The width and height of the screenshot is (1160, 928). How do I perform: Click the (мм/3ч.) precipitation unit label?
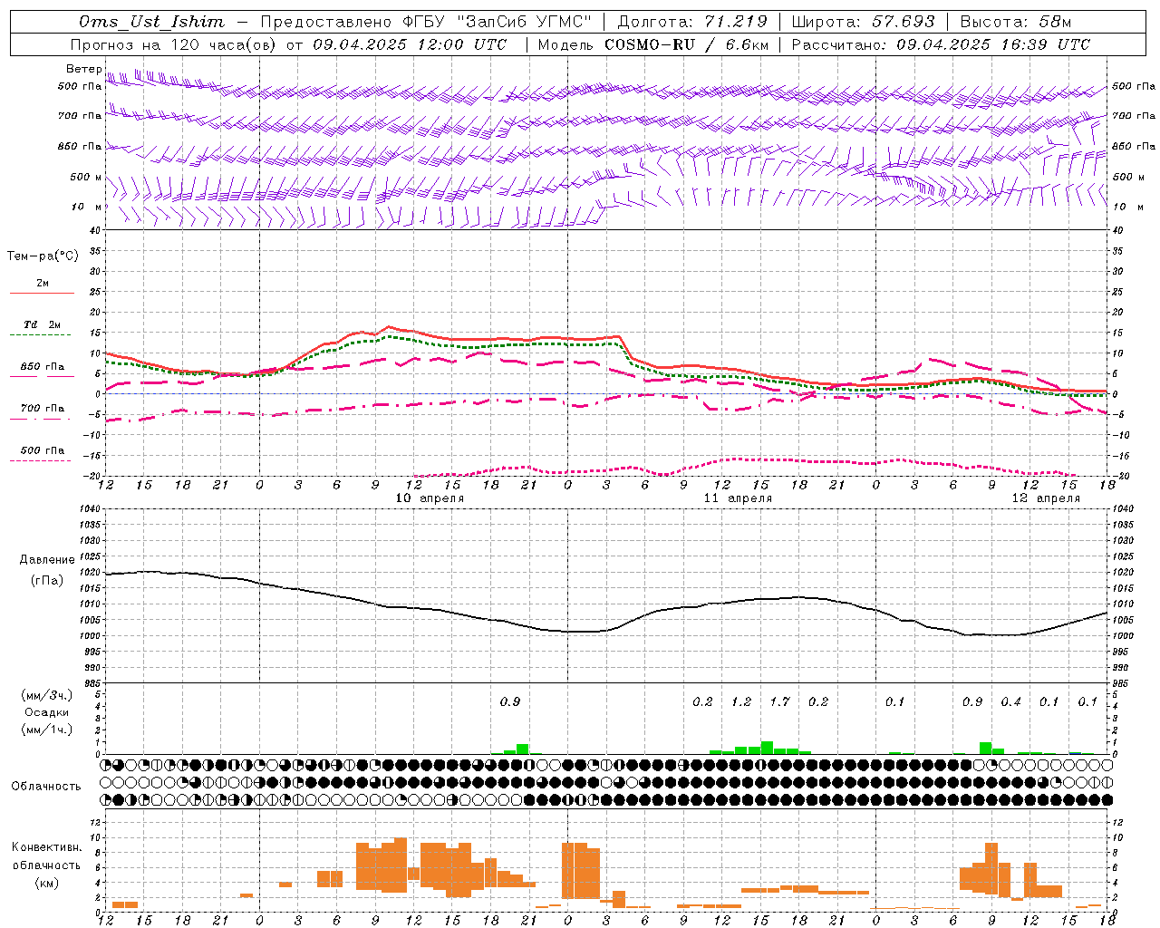click(47, 695)
